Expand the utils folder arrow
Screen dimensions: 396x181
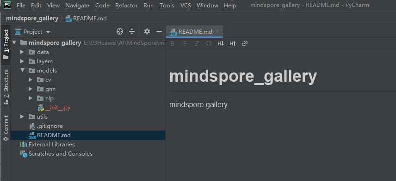tap(22, 117)
